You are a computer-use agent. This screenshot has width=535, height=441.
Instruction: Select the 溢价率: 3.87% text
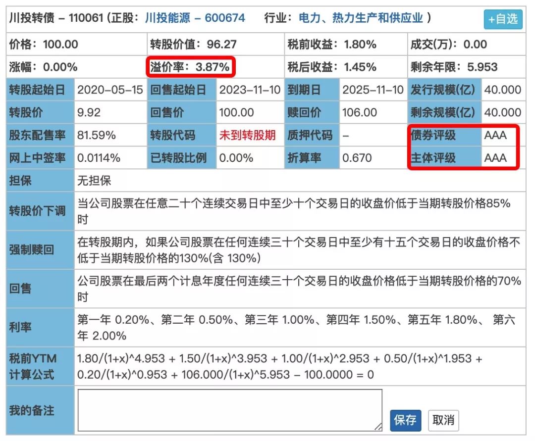click(190, 67)
